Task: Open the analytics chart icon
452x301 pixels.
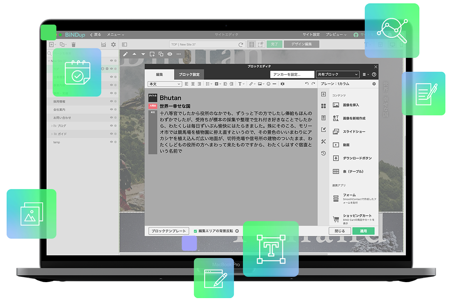Action: click(x=104, y=44)
